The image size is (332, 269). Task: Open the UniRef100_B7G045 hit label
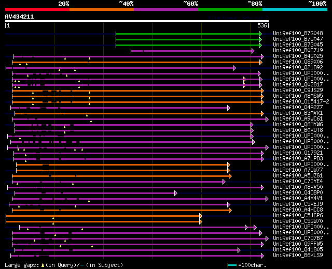coord(298,45)
